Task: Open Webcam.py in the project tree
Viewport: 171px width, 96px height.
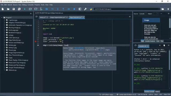Action: (x=13, y=70)
